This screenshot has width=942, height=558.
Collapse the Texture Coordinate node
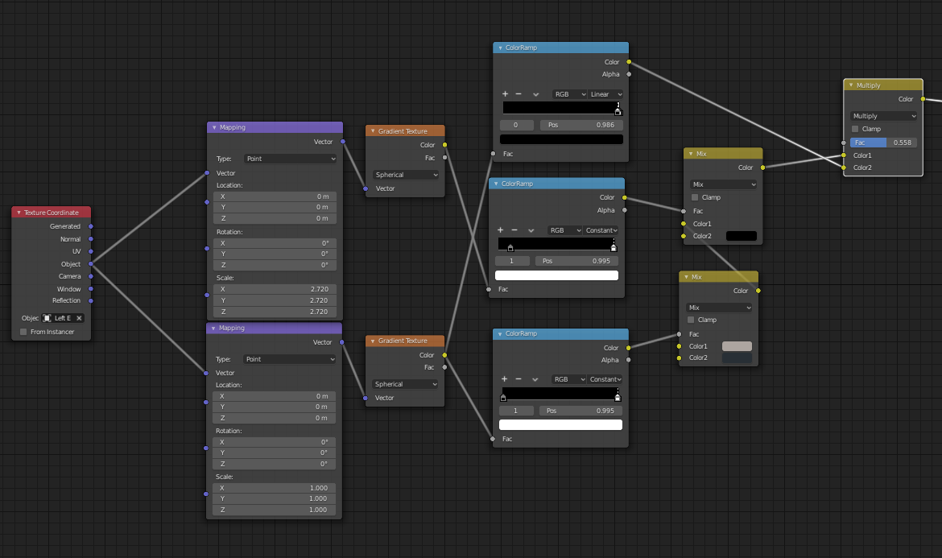19,213
